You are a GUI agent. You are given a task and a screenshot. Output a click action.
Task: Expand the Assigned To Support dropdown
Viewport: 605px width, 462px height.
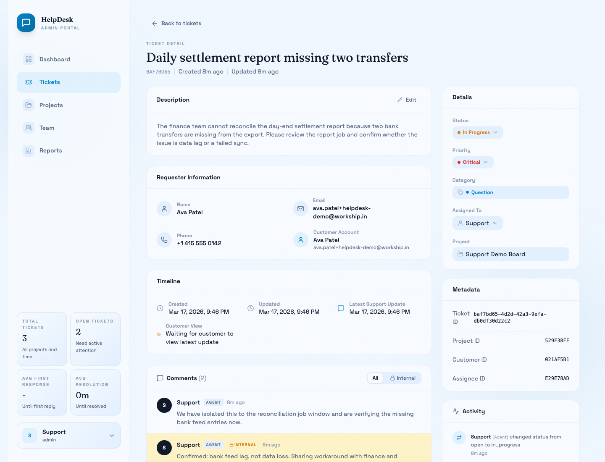click(x=477, y=223)
